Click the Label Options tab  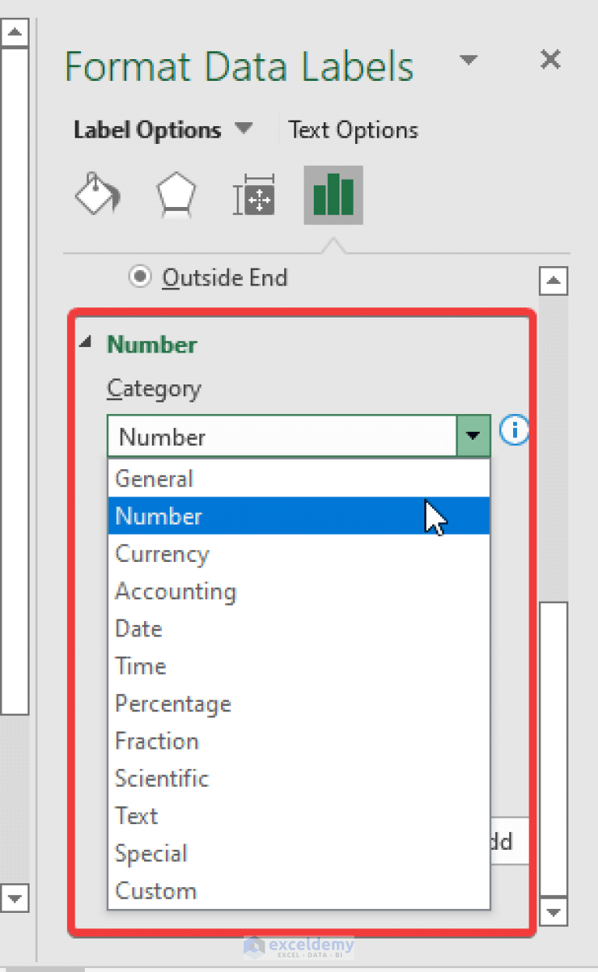146,129
